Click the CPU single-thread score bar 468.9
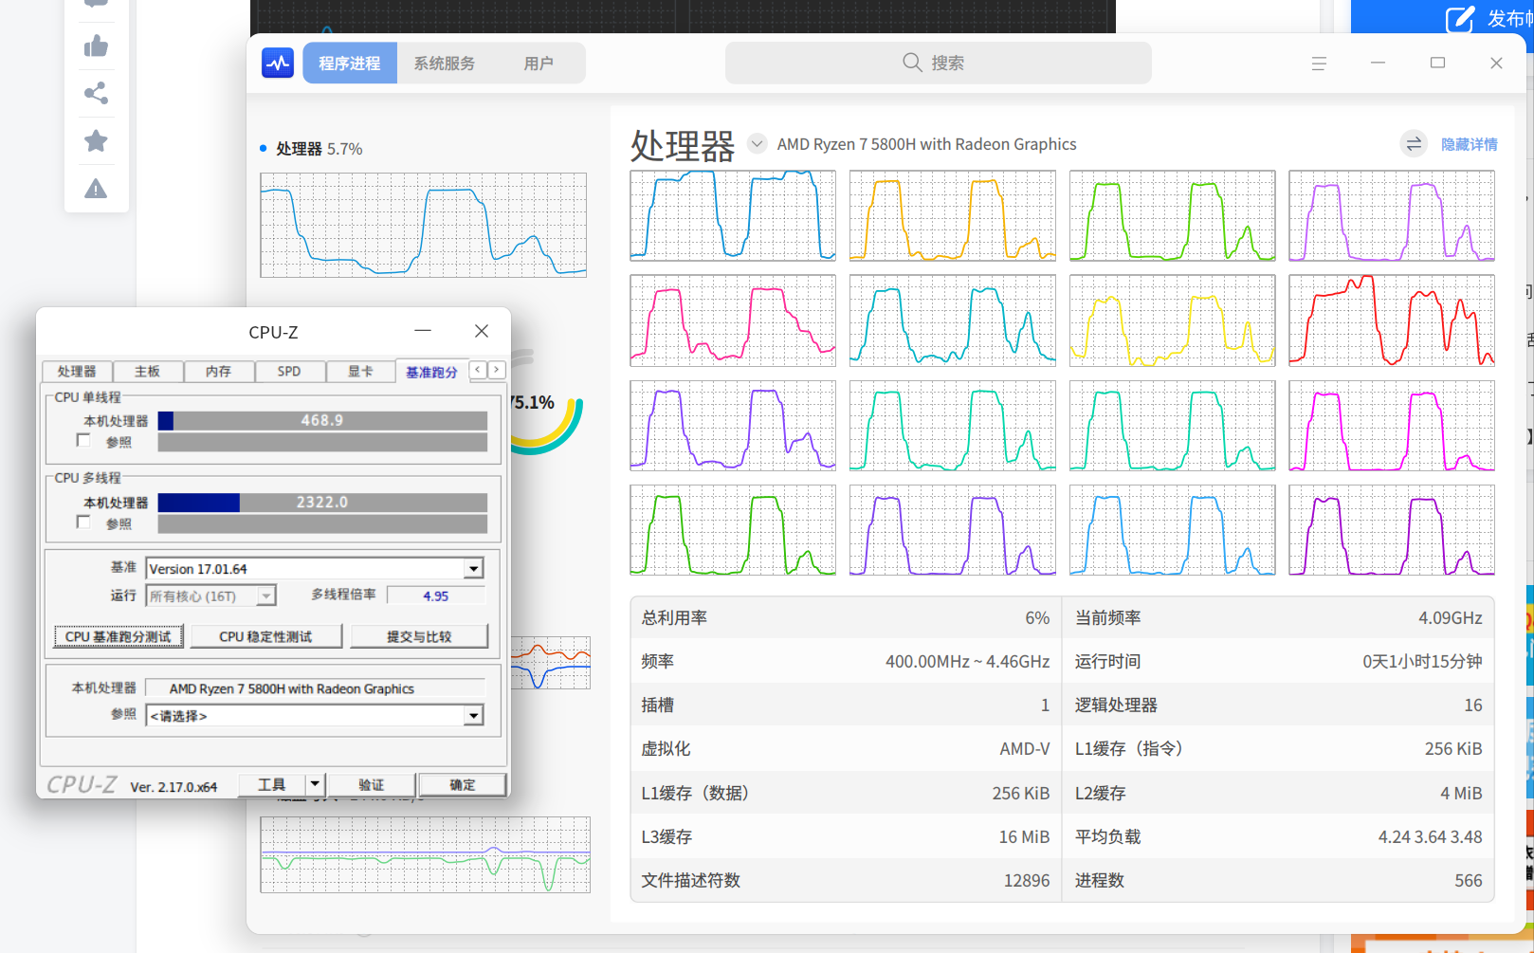 pyautogui.click(x=322, y=420)
